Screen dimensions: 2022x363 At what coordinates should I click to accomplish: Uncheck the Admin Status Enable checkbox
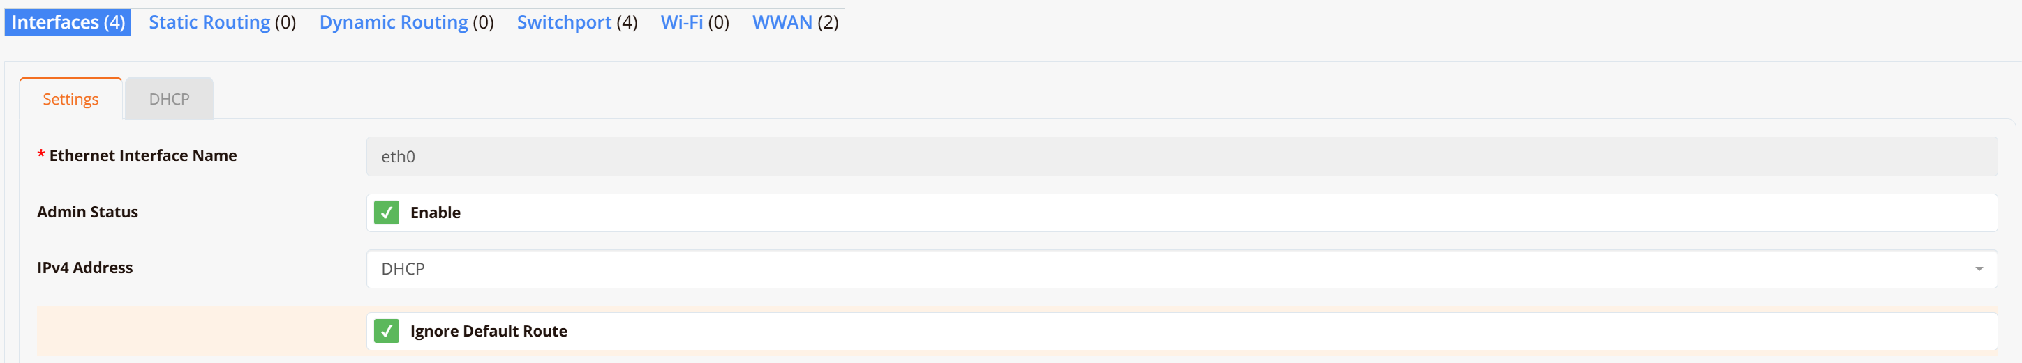(386, 213)
